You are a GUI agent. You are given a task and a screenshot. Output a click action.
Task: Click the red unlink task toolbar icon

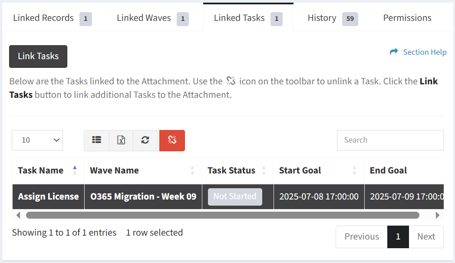tap(172, 140)
